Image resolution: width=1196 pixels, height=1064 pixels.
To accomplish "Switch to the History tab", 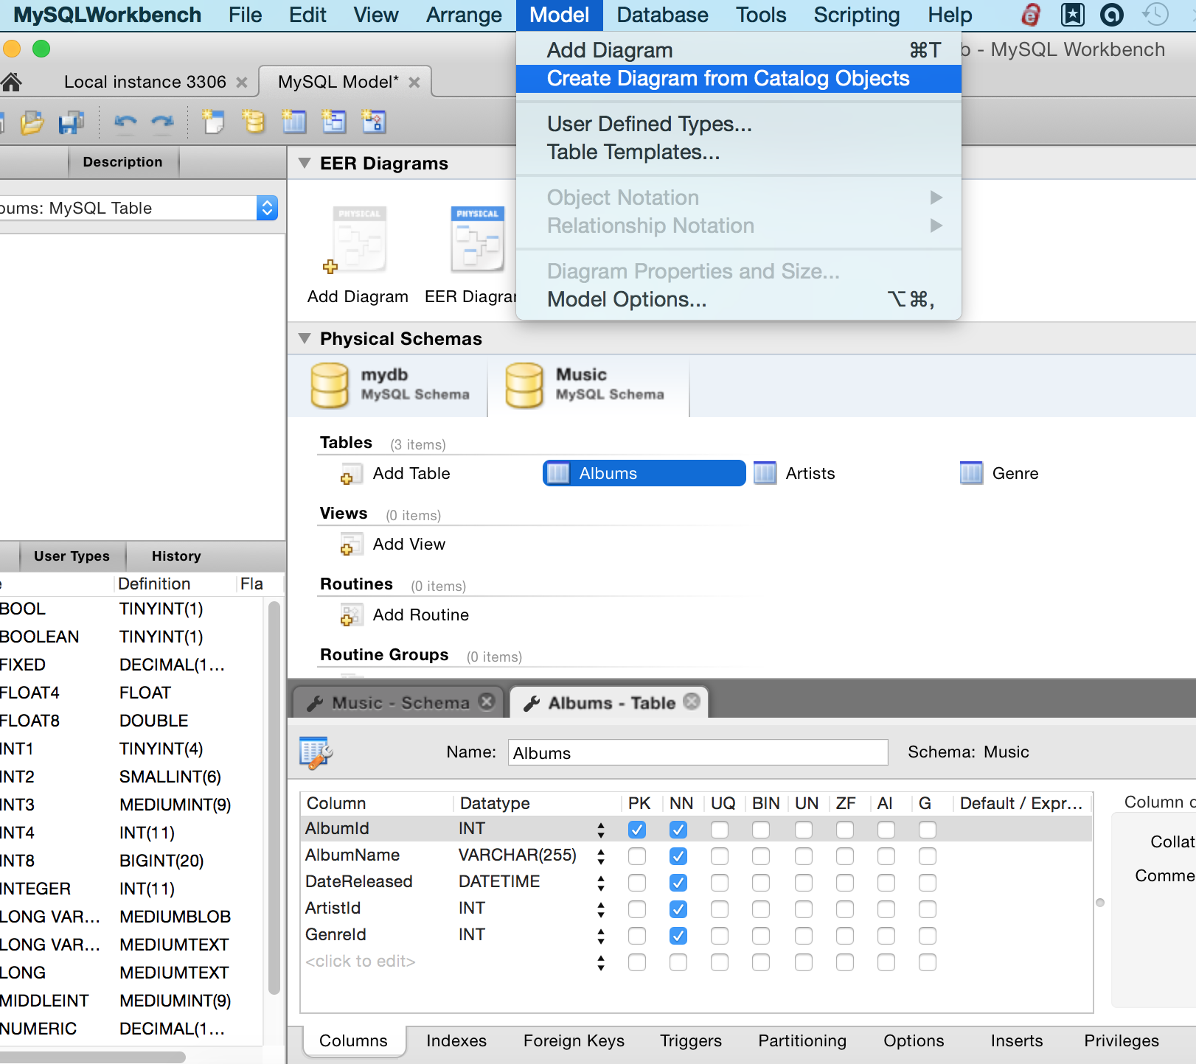I will (x=176, y=556).
